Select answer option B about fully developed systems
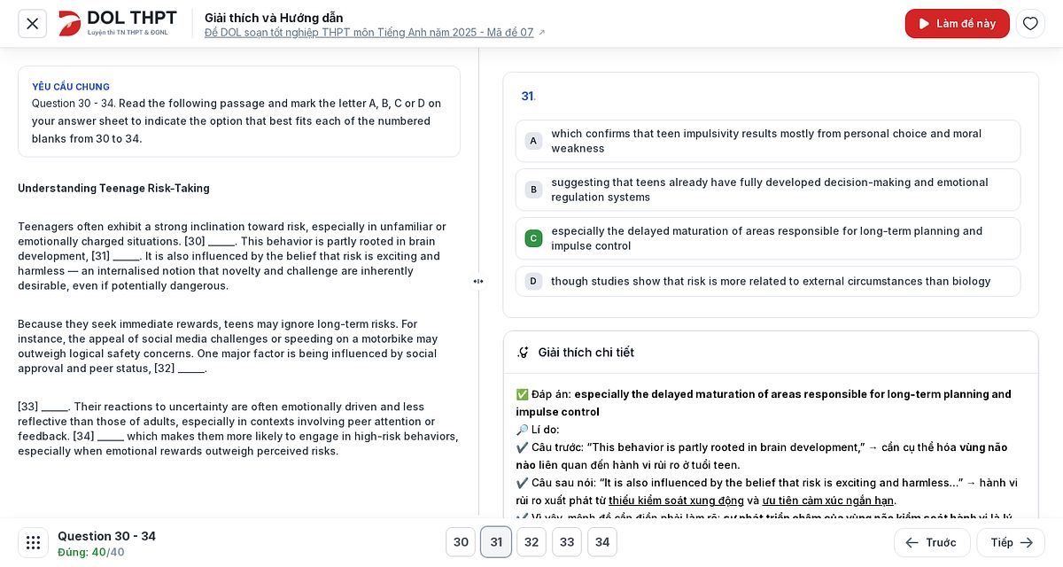 (768, 190)
